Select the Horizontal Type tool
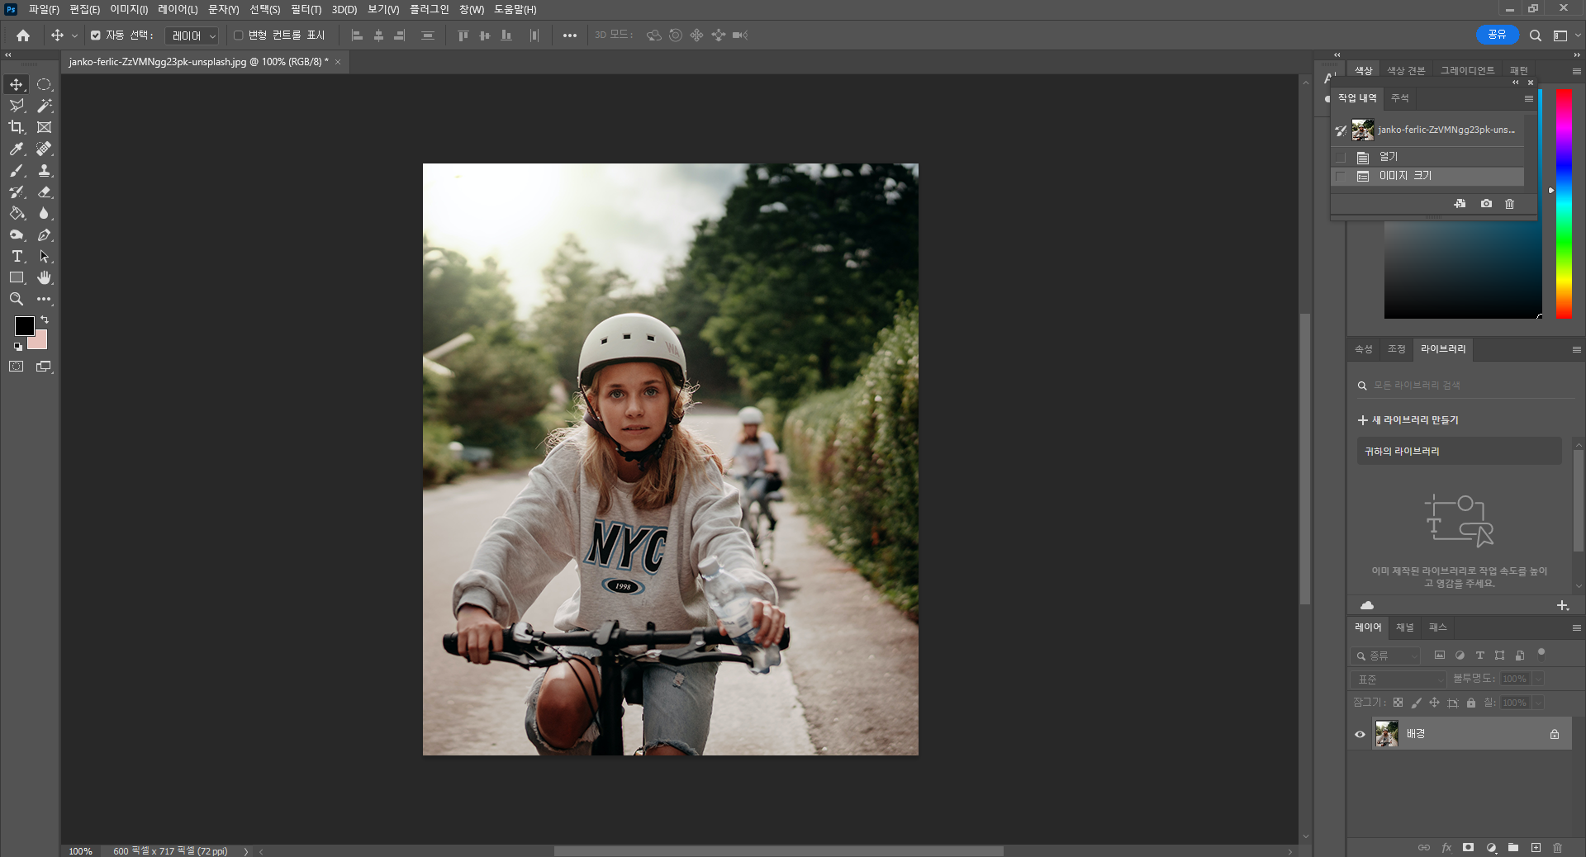Viewport: 1586px width, 857px height. click(17, 256)
